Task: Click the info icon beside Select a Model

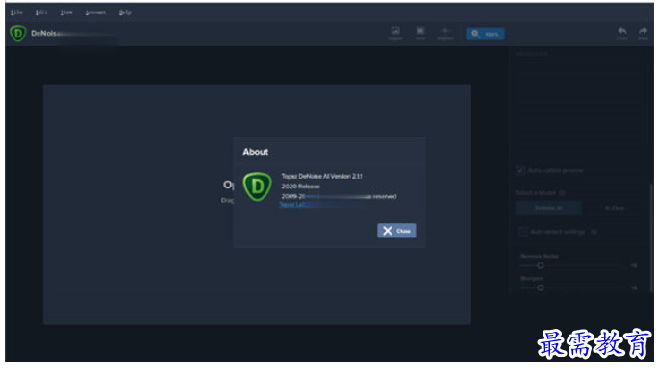Action: 563,193
